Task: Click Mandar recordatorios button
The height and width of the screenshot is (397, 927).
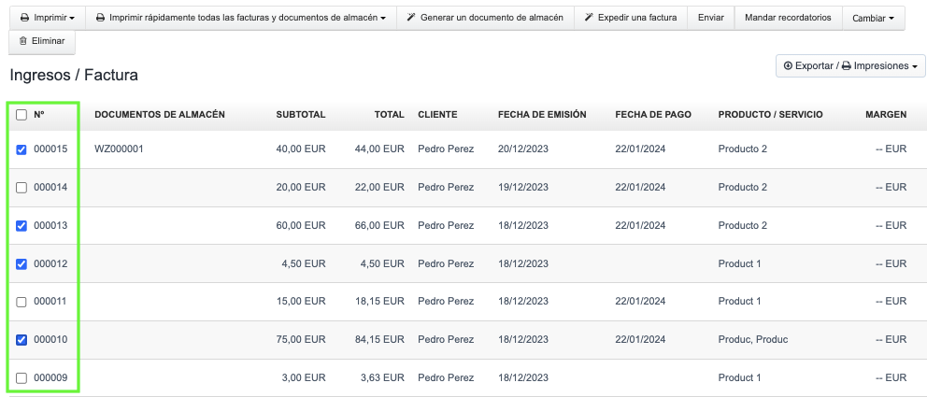Action: [x=788, y=19]
